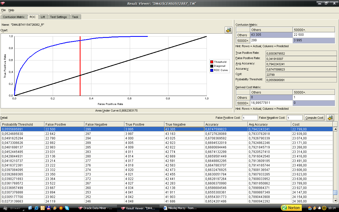Click the Windows Start button

tap(13, 208)
